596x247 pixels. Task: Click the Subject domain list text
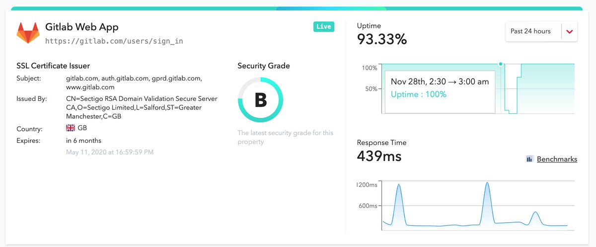click(x=134, y=82)
